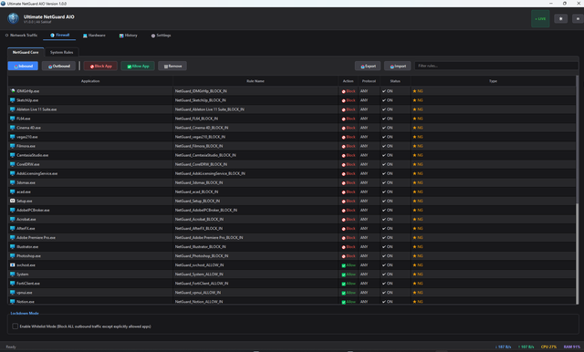Click the Adobe Premiere Pro.exe row icon
This screenshot has height=352, width=584.
12,237
